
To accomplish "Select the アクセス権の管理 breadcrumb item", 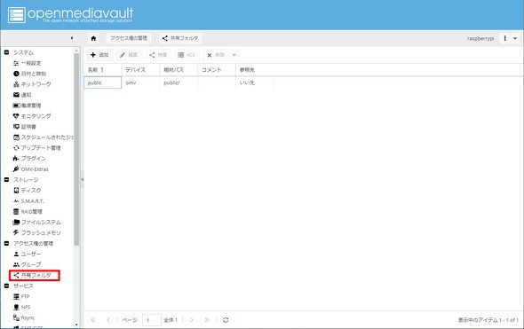I will [129, 38].
